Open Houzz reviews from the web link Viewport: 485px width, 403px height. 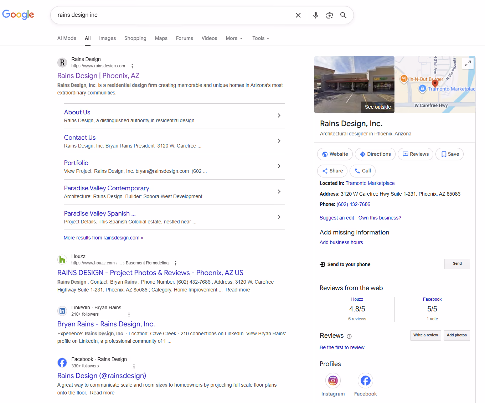(357, 299)
